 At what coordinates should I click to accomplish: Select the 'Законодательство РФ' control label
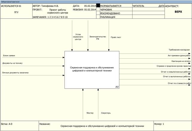point(97,38)
